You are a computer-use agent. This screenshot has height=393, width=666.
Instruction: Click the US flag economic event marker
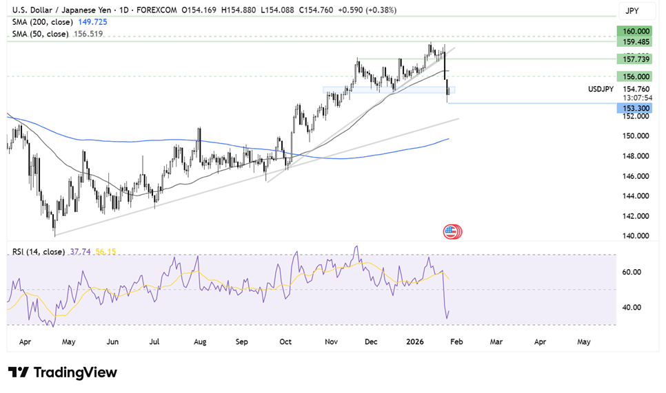coord(453,231)
